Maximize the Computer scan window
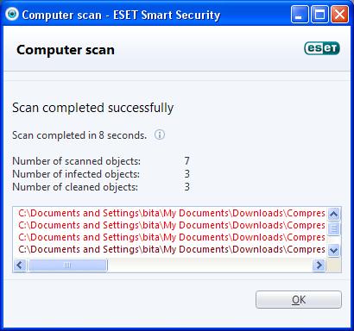Screen dimensions: 354x331 (x=319, y=14)
